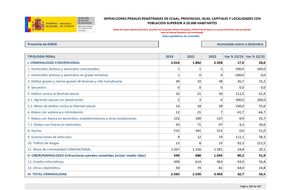Click '1. Homicidios dolosos y asesinatos consumados'
Viewport: 292px width, 190px height.
pos(63,69)
